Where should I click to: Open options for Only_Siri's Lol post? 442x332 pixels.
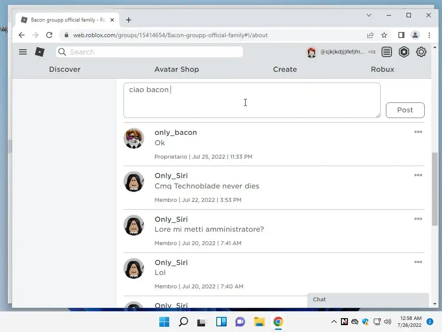(418, 262)
